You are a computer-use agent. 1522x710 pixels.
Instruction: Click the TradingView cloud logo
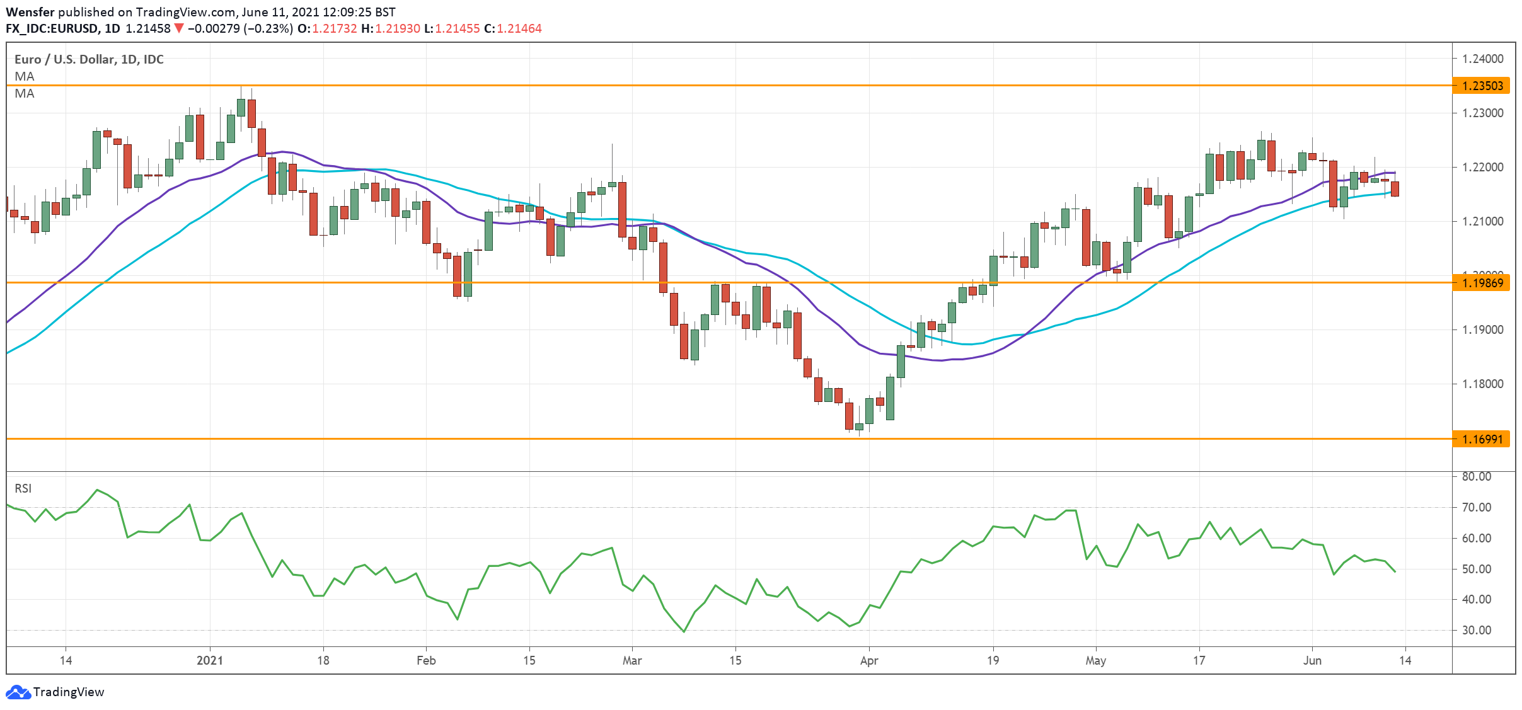point(18,692)
